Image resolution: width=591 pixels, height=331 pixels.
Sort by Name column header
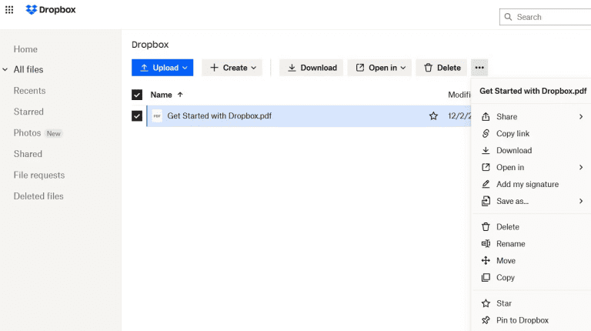162,95
